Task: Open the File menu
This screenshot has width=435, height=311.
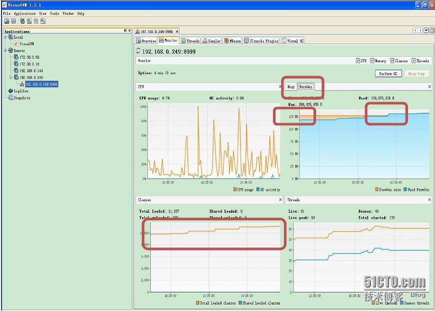Action: point(6,14)
